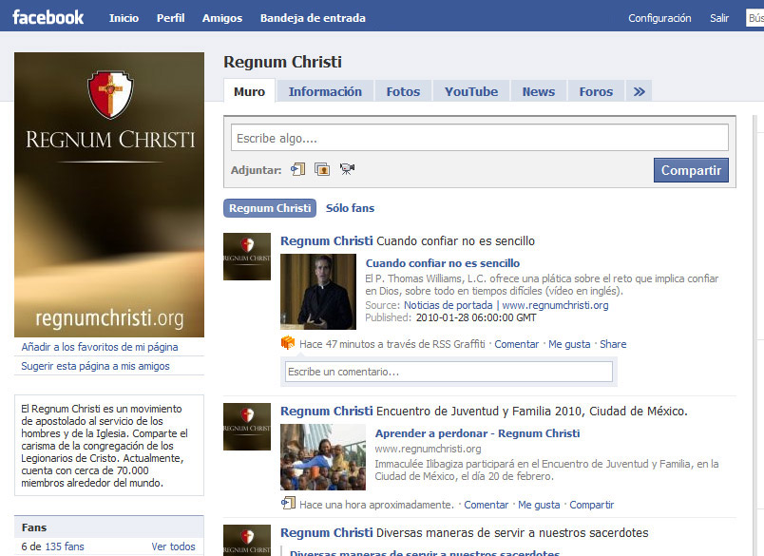The image size is (764, 556).
Task: Click Compartir link on the Encuentro de Juventud post
Action: [591, 505]
